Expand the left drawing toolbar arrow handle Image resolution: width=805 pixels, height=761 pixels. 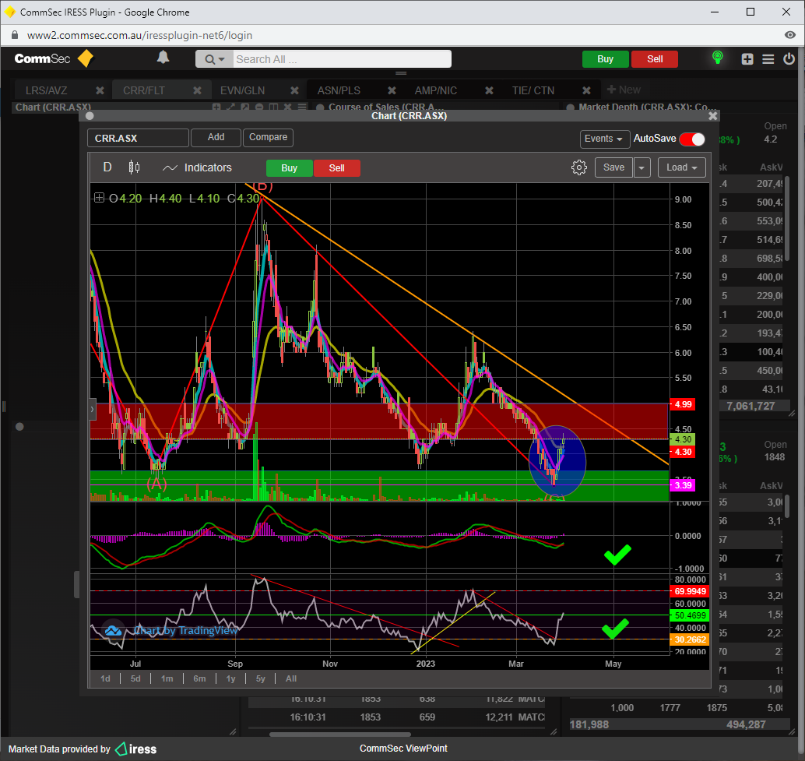[93, 409]
